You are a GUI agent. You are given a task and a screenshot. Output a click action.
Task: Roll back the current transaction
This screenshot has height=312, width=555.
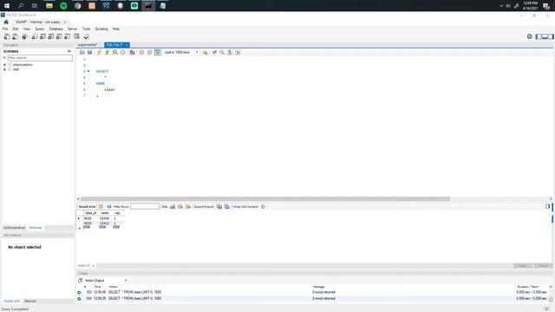[149, 52]
